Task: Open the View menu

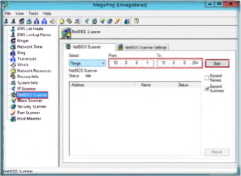Action: [20, 13]
